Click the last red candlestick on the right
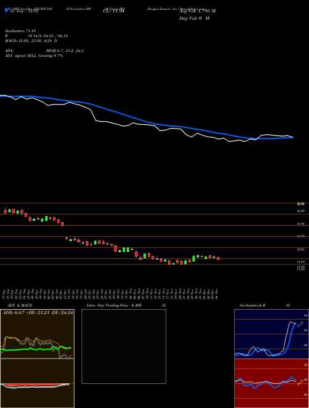 (x=218, y=258)
